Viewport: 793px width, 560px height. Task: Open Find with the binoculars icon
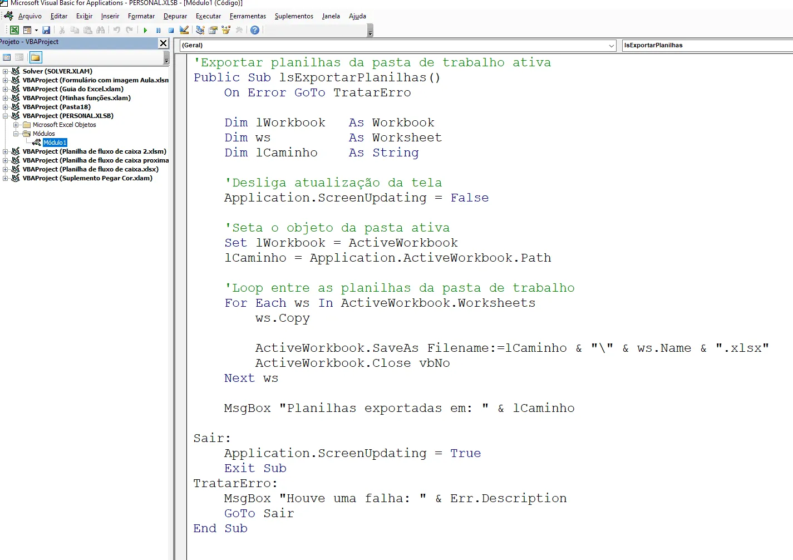(x=100, y=30)
